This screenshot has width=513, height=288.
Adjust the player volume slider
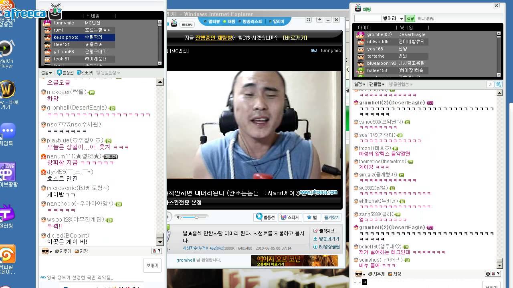click(x=196, y=217)
